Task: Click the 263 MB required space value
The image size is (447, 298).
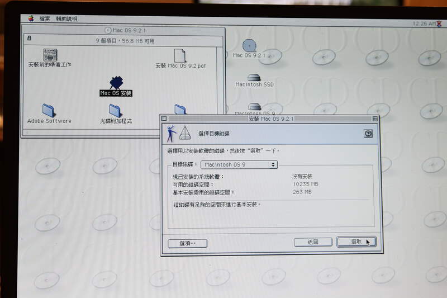Action: coord(302,192)
